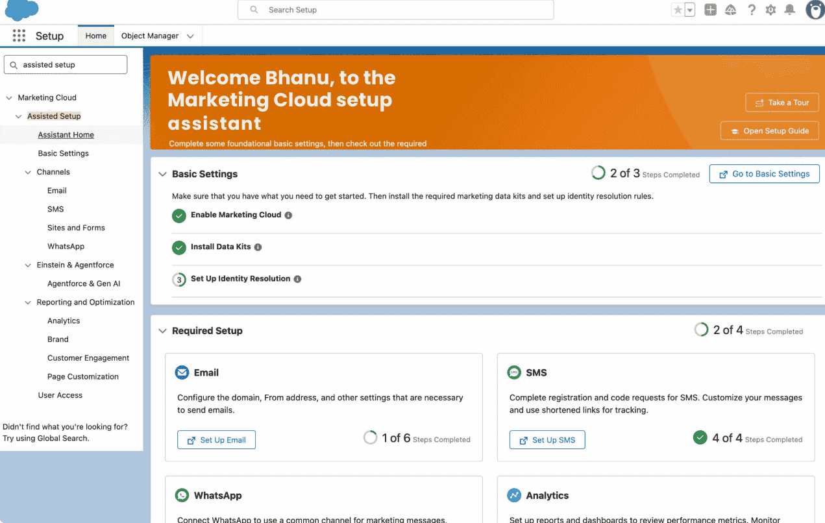Viewport: 825px width, 523px height.
Task: Open WhatsApp in the sidebar tree
Action: (66, 247)
